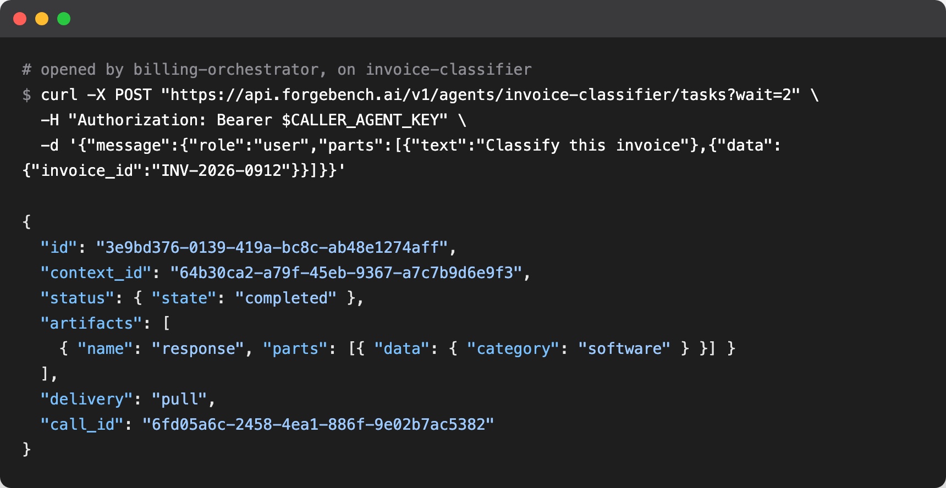
Task: Click the curl -X POST command text
Action: [x=96, y=95]
